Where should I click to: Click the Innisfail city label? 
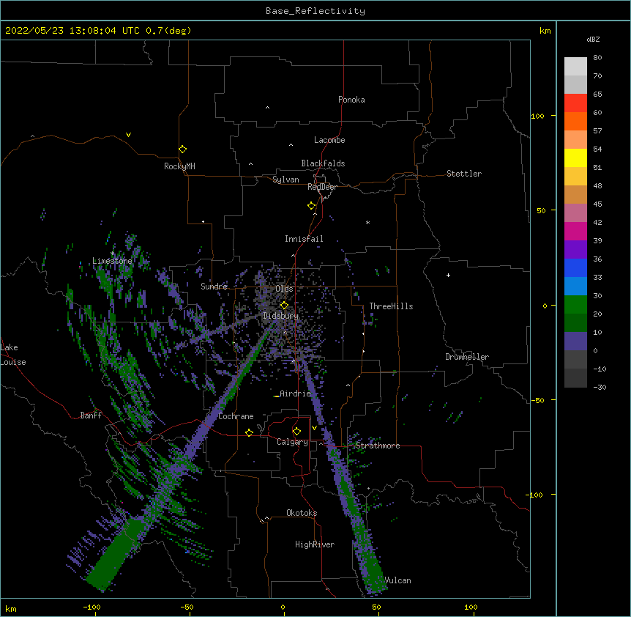tap(304, 239)
